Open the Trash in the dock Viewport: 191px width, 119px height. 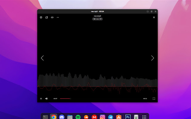click(x=136, y=117)
